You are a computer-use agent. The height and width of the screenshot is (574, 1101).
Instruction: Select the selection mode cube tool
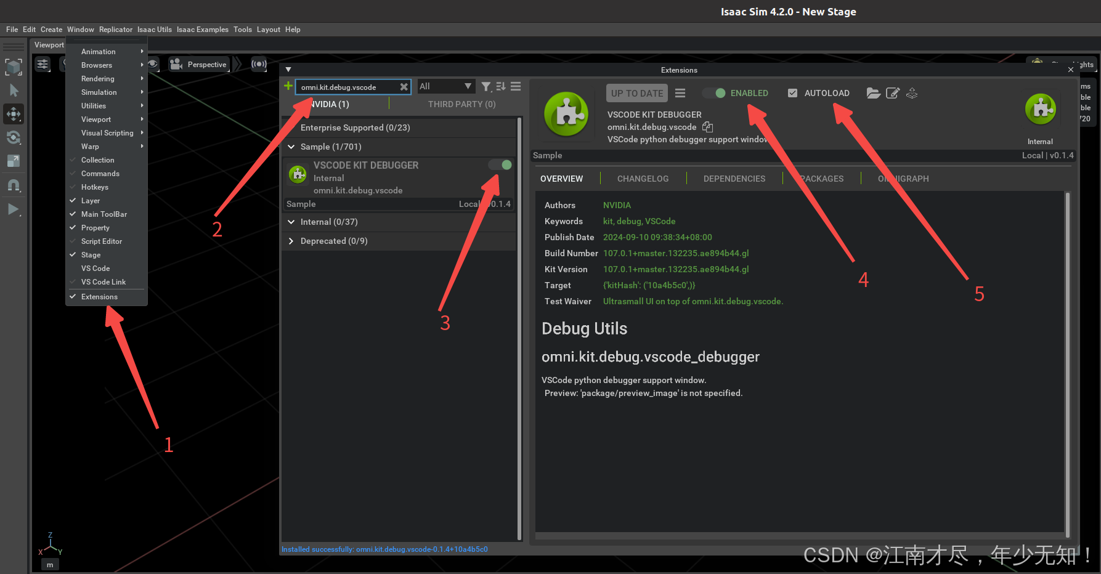click(14, 67)
